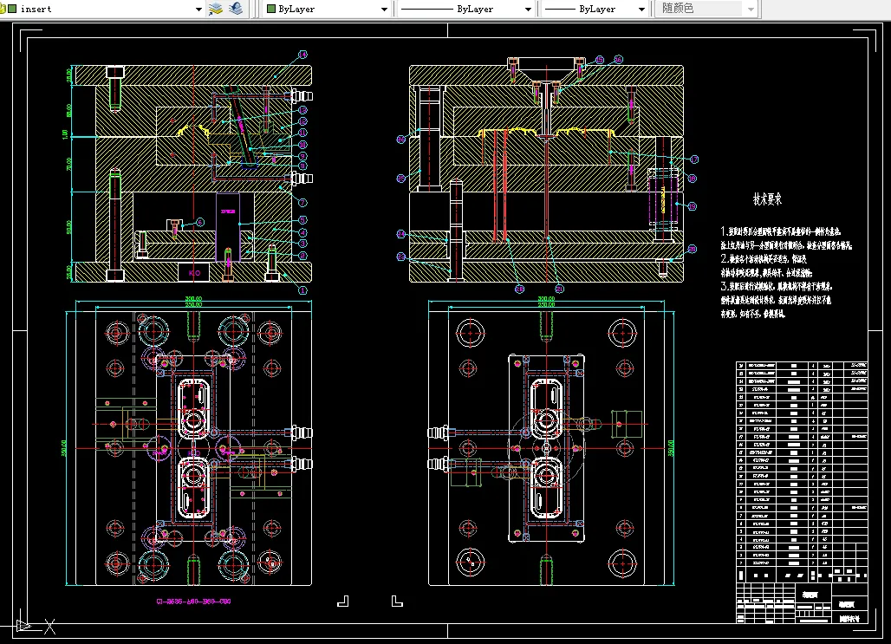Open the Layer Properties Manager
The height and width of the screenshot is (644, 891).
point(216,9)
